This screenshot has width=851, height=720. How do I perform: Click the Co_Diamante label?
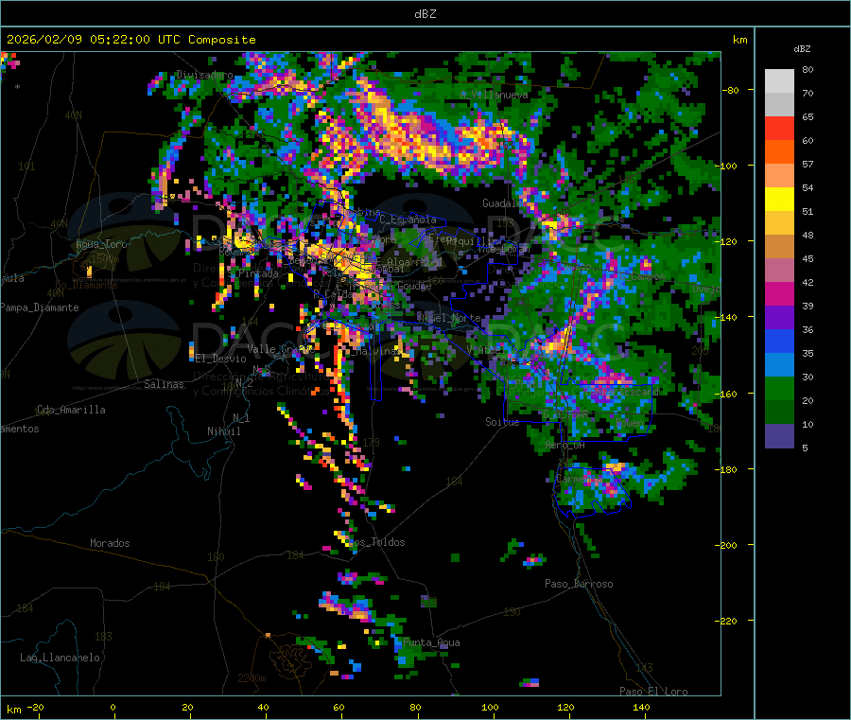[86, 285]
